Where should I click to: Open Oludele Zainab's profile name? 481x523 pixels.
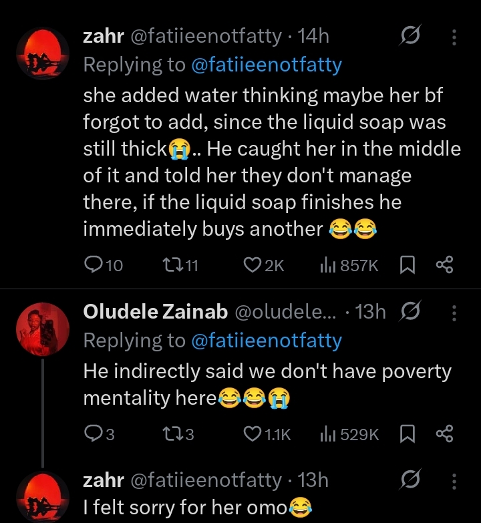155,312
